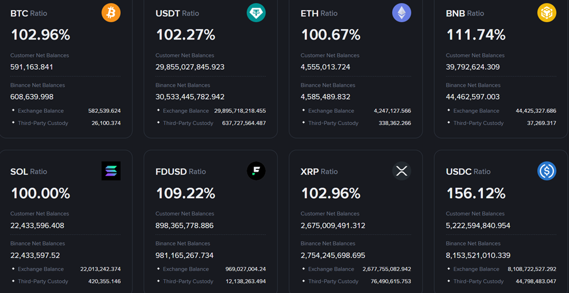Select the USDT Ratio card title
569x293 pixels.
(x=177, y=13)
